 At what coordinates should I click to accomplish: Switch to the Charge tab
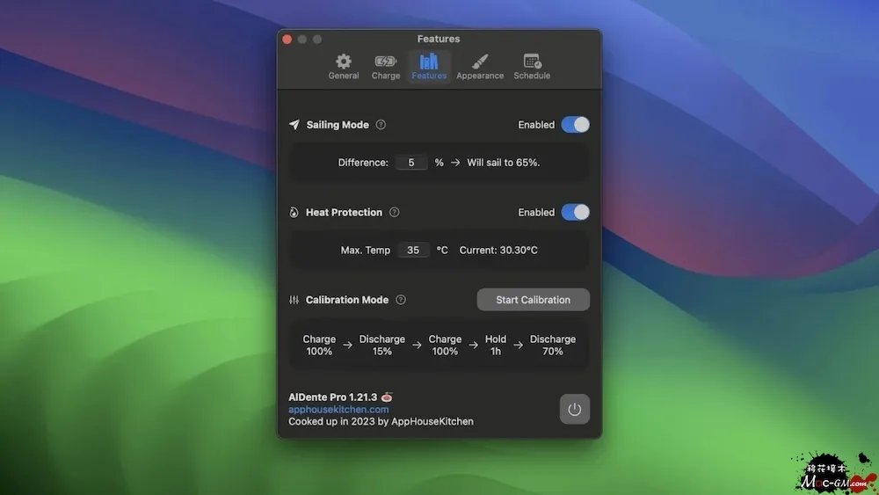tap(386, 66)
